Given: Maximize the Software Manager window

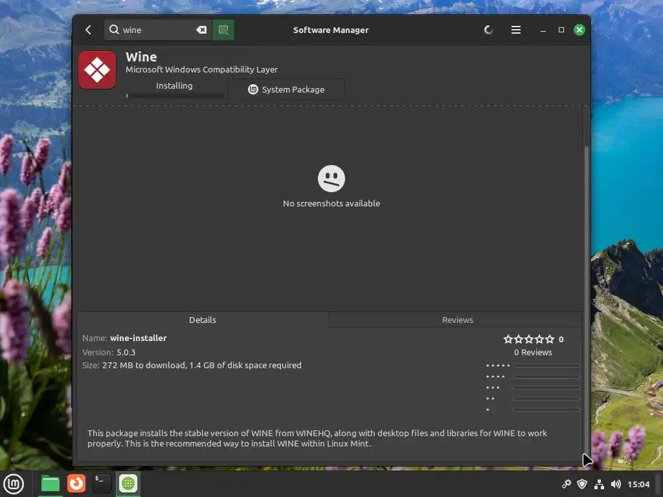Looking at the screenshot, I should click(561, 30).
